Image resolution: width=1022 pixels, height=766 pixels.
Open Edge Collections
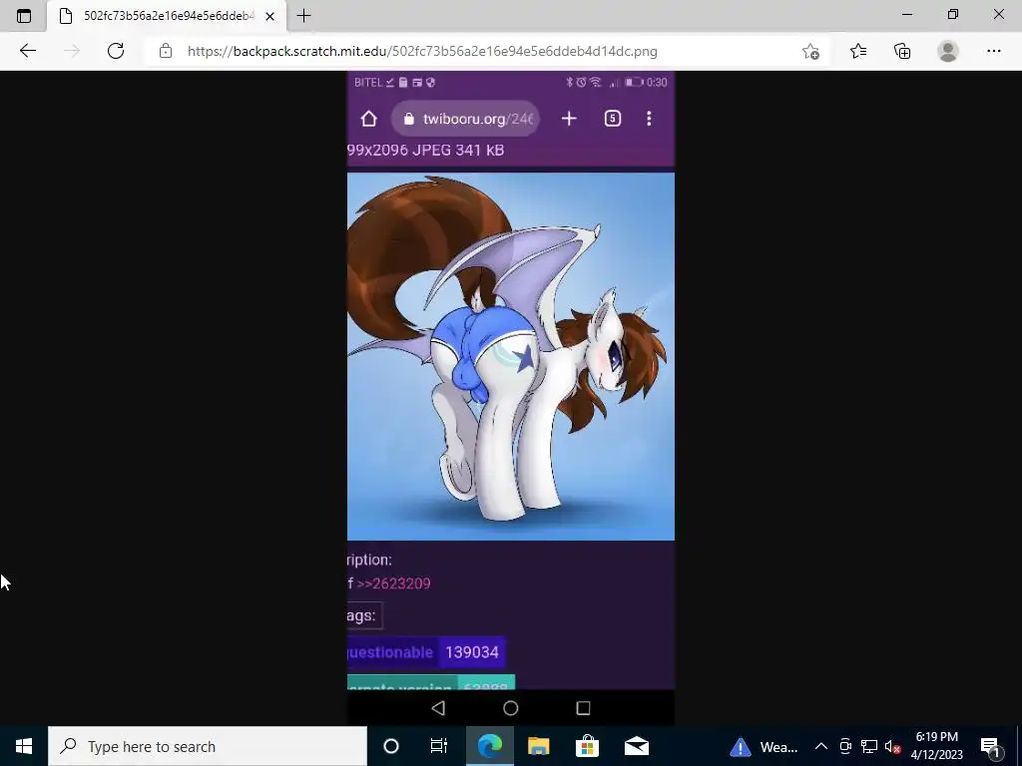click(x=902, y=51)
